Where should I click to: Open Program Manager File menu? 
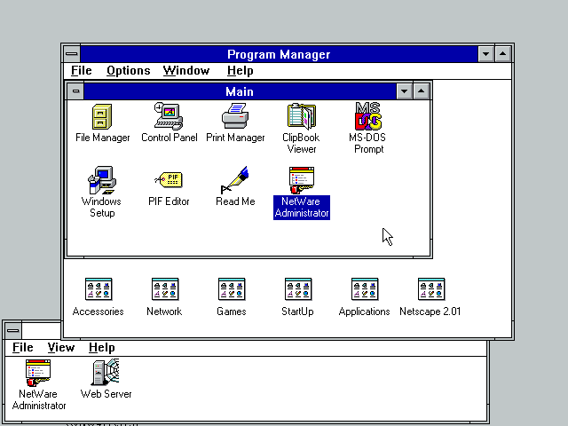81,71
